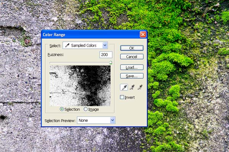229x152 pixels.
Task: Click the Fuzziness slider handle
Action: 111,63
